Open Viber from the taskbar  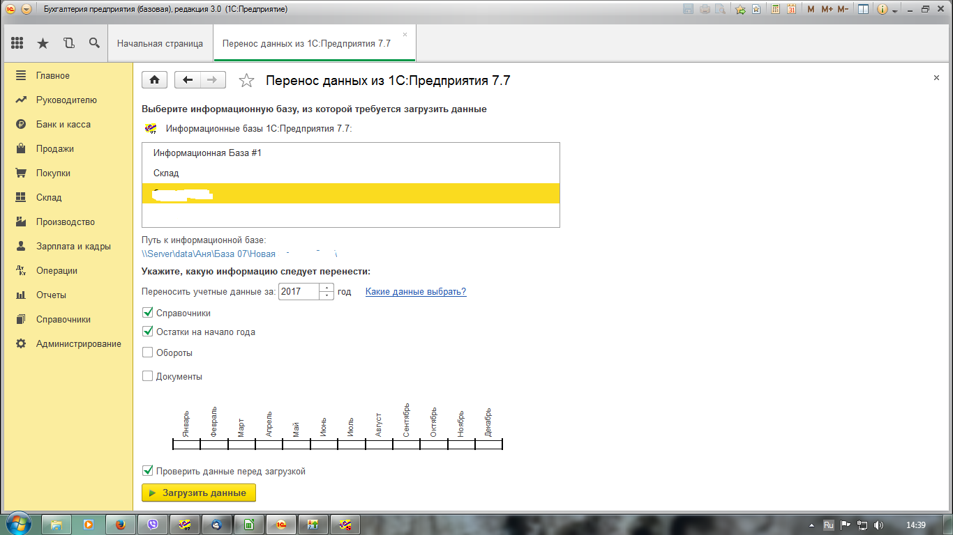coord(153,525)
